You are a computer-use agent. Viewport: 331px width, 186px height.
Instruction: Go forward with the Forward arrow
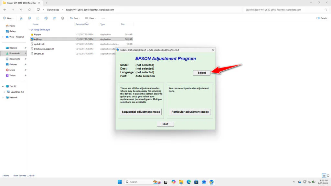coord(13,10)
